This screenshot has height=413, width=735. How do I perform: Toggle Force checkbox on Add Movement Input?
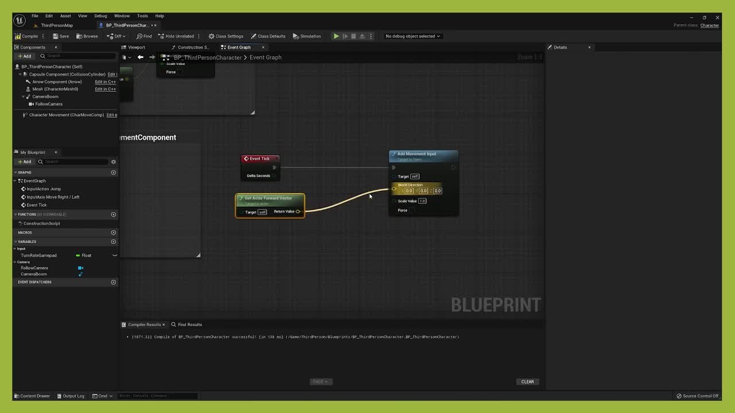click(412, 210)
